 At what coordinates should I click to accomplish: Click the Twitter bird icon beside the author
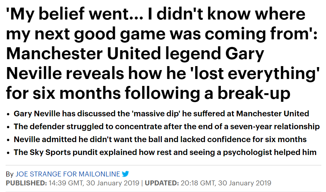125,174
